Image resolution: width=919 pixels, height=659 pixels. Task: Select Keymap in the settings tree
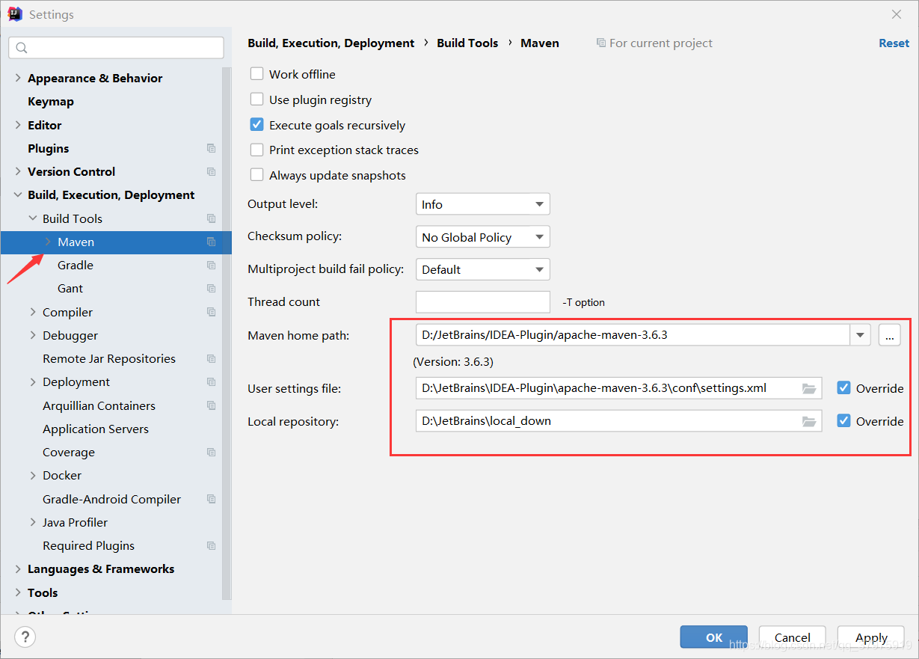pos(51,101)
